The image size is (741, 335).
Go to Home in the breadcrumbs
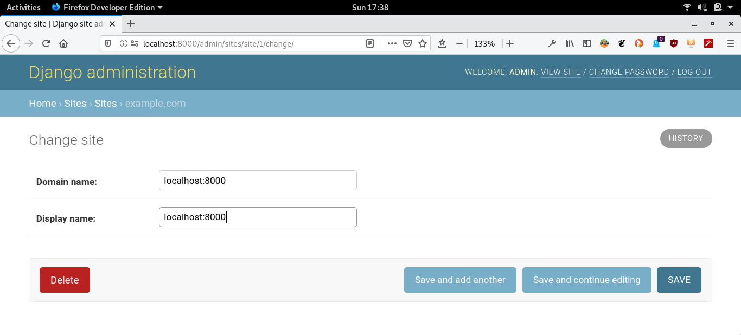coord(42,104)
